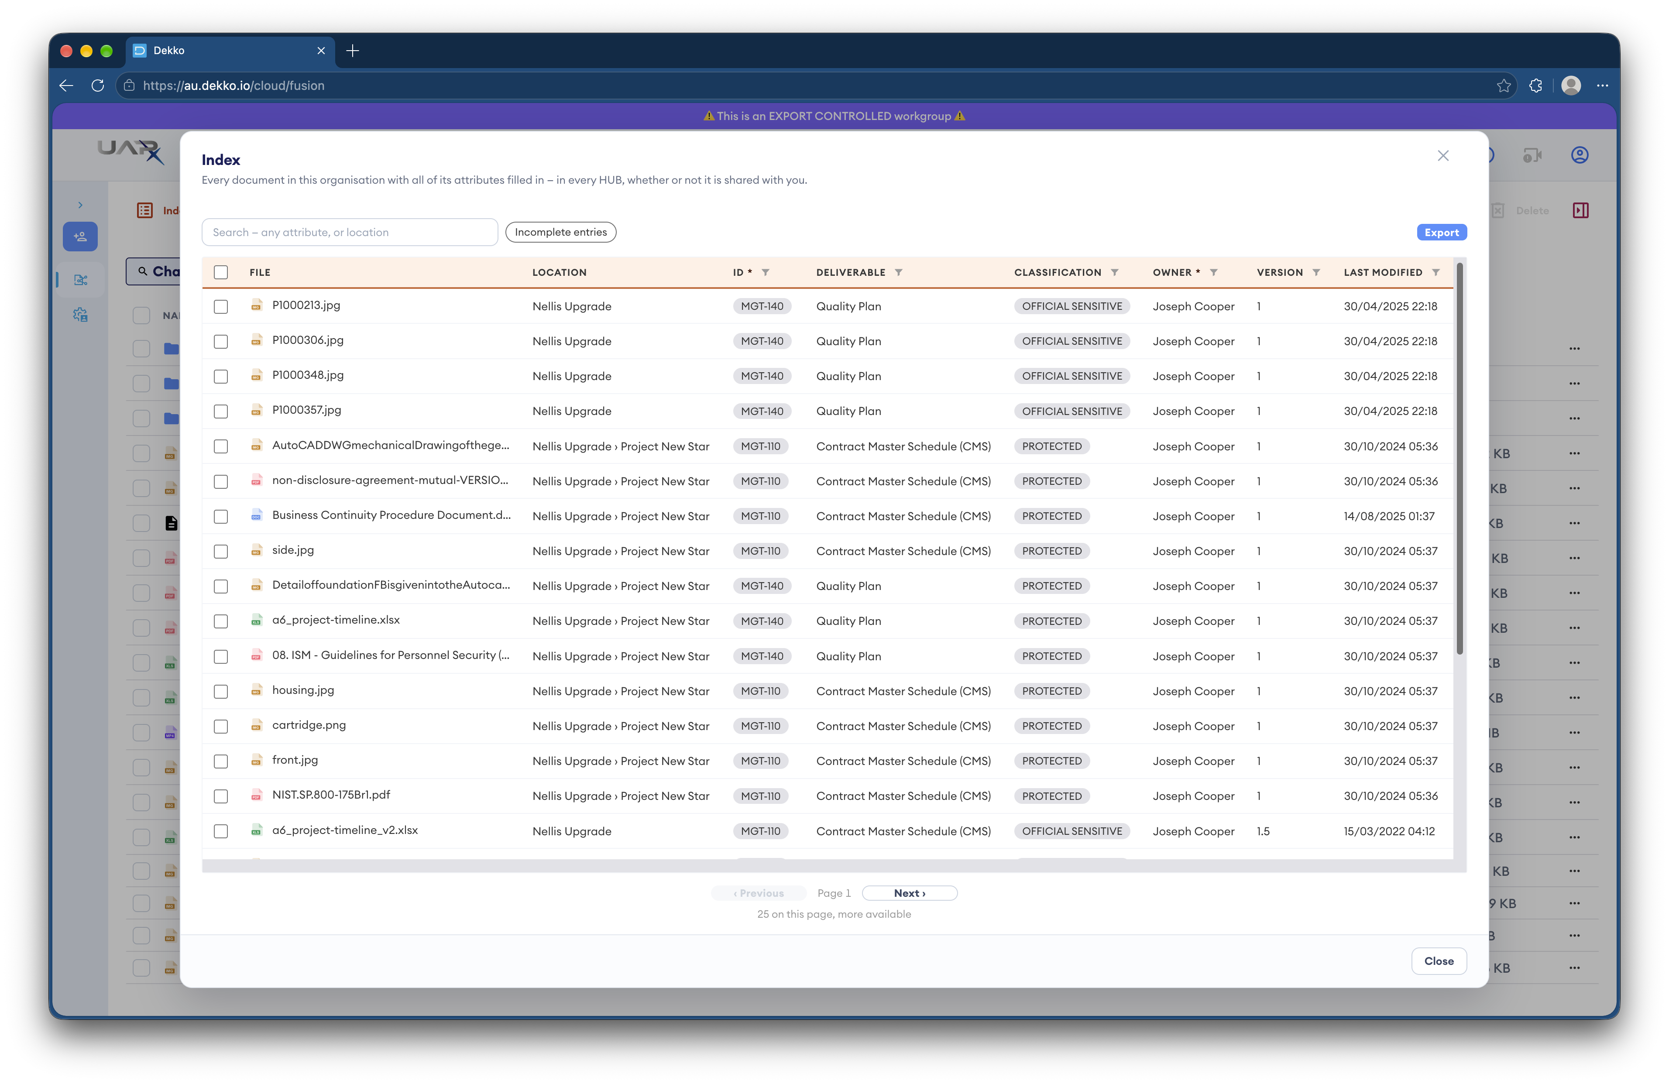Open the Deliverable column filter
The width and height of the screenshot is (1669, 1084).
click(x=898, y=272)
